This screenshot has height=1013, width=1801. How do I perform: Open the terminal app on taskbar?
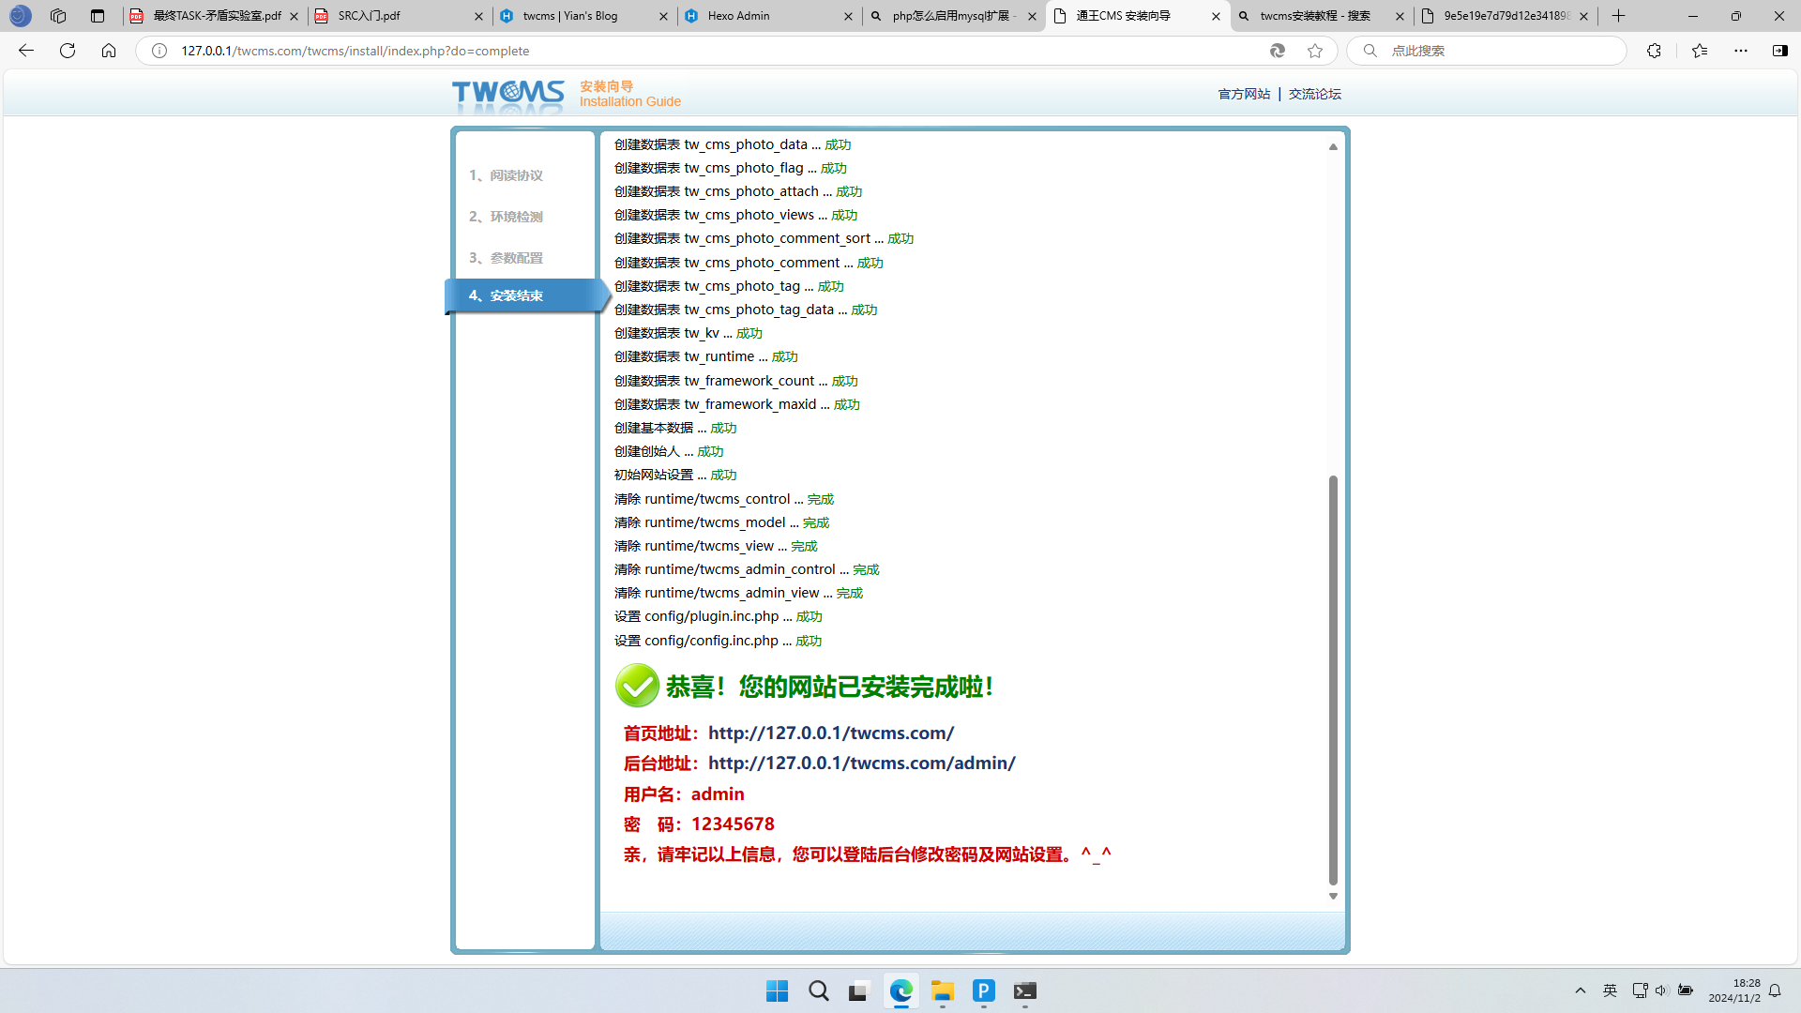click(1025, 991)
